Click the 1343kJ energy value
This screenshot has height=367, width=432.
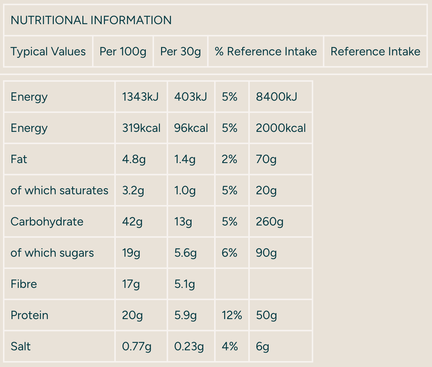coord(140,97)
